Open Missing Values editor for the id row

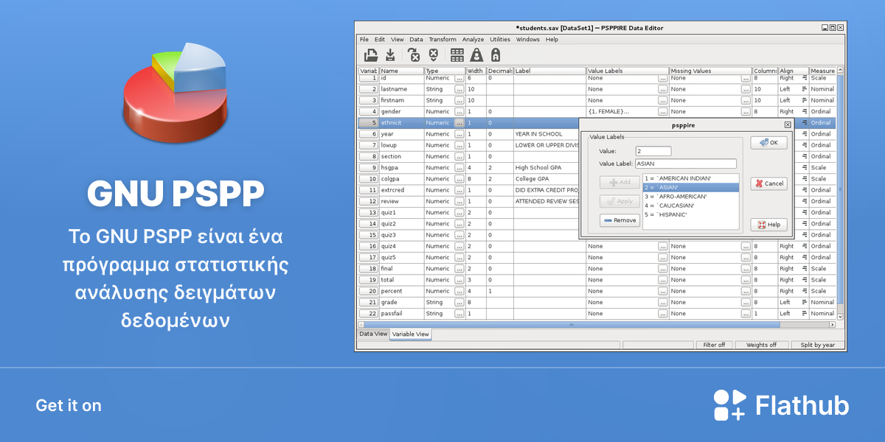pyautogui.click(x=746, y=77)
